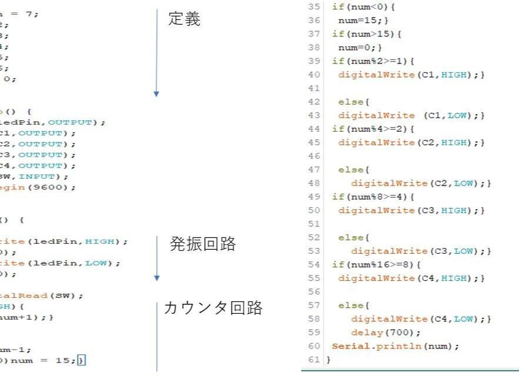Viewport: 519px width, 389px height.
Task: Click the if(num%2>=1) line
Action: click(x=373, y=61)
